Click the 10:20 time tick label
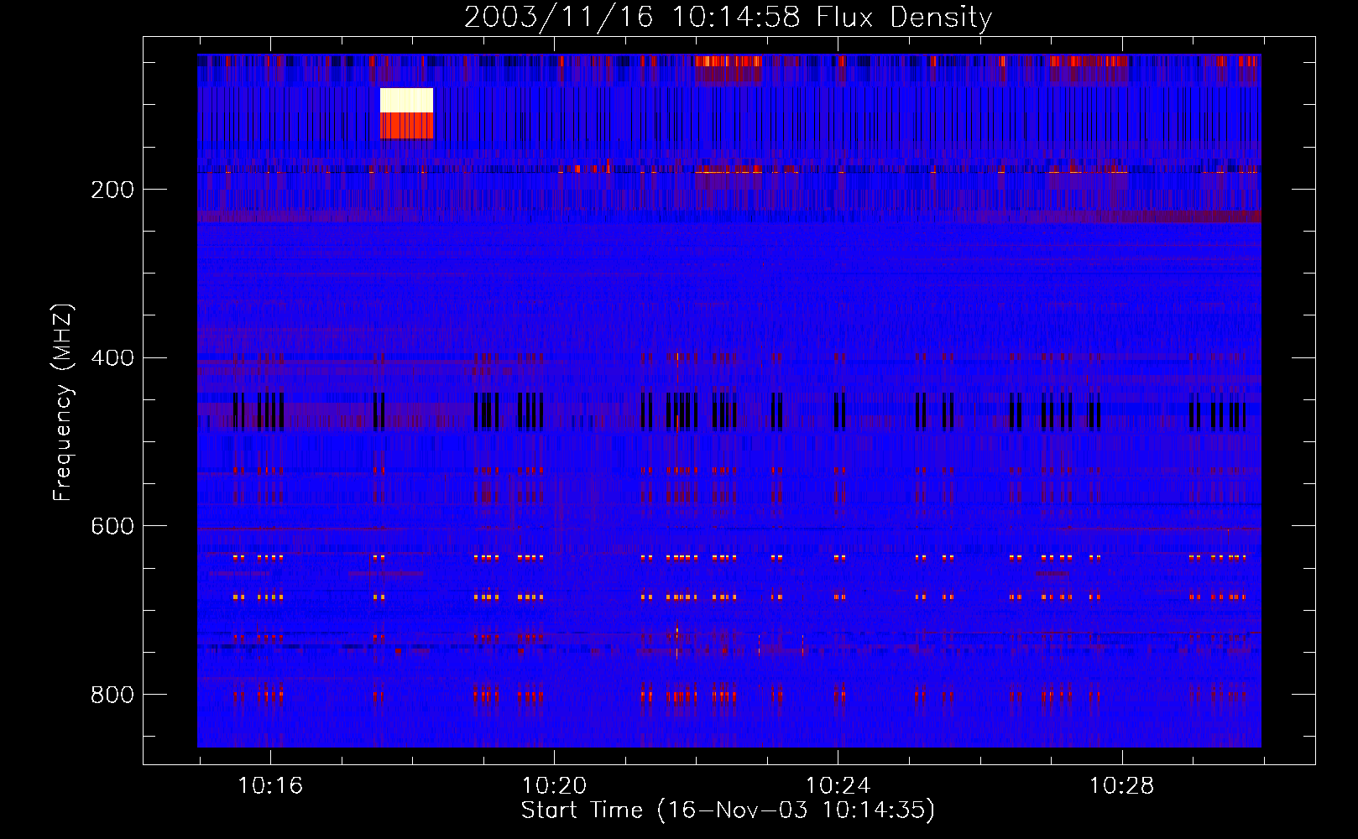This screenshot has height=839, width=1358. pos(554,786)
